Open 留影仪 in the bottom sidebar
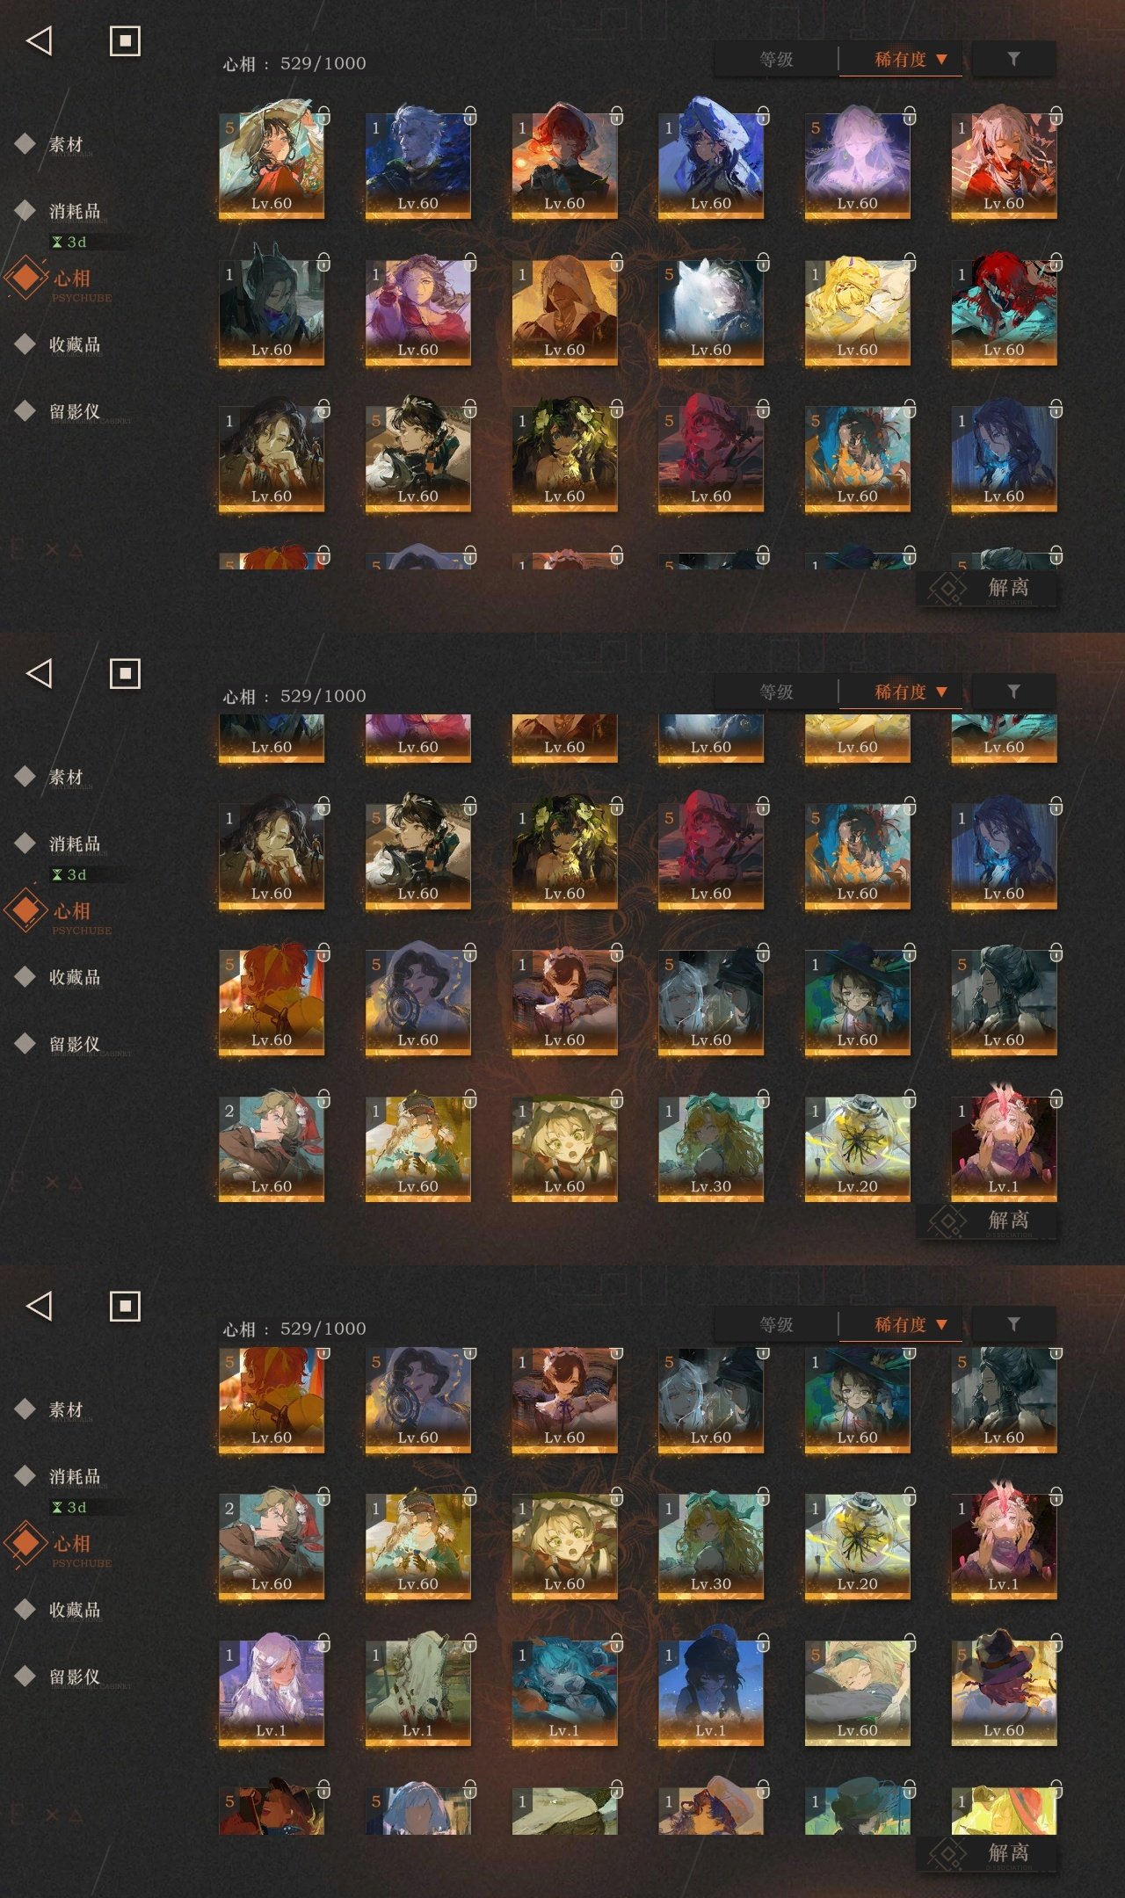 (x=75, y=1677)
